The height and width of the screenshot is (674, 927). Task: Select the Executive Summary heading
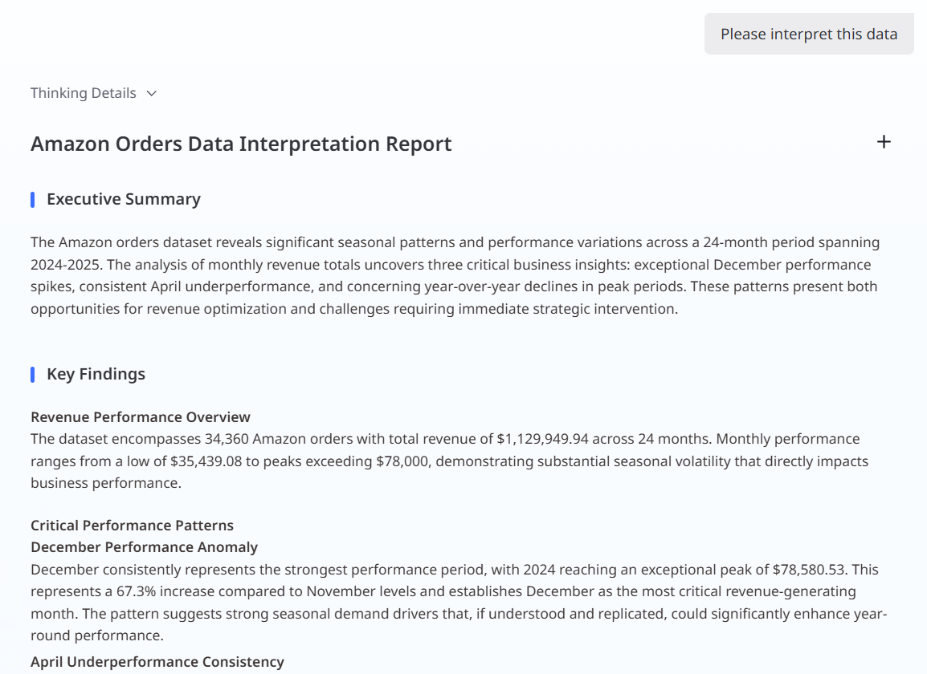pyautogui.click(x=123, y=199)
